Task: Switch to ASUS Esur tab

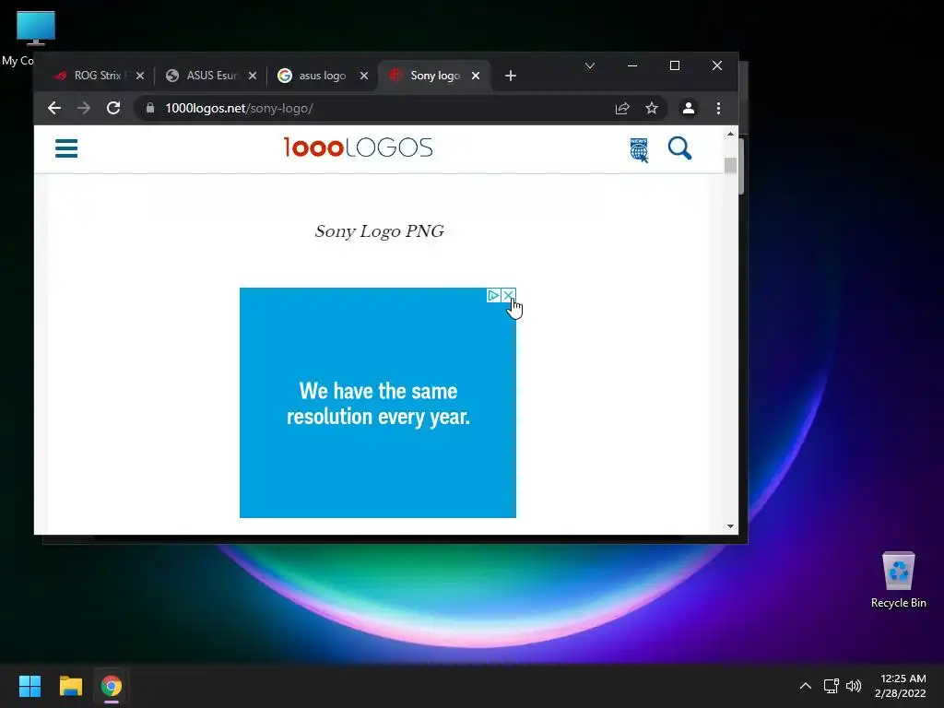Action: pos(205,76)
